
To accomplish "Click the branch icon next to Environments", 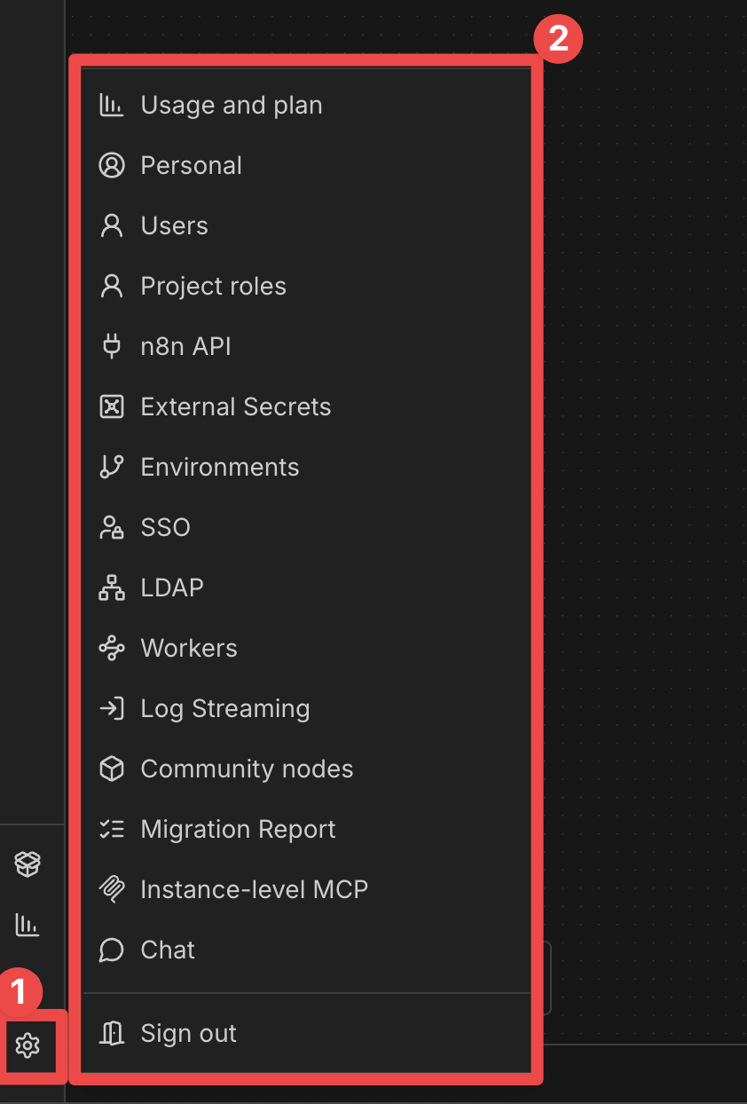I will pyautogui.click(x=112, y=467).
